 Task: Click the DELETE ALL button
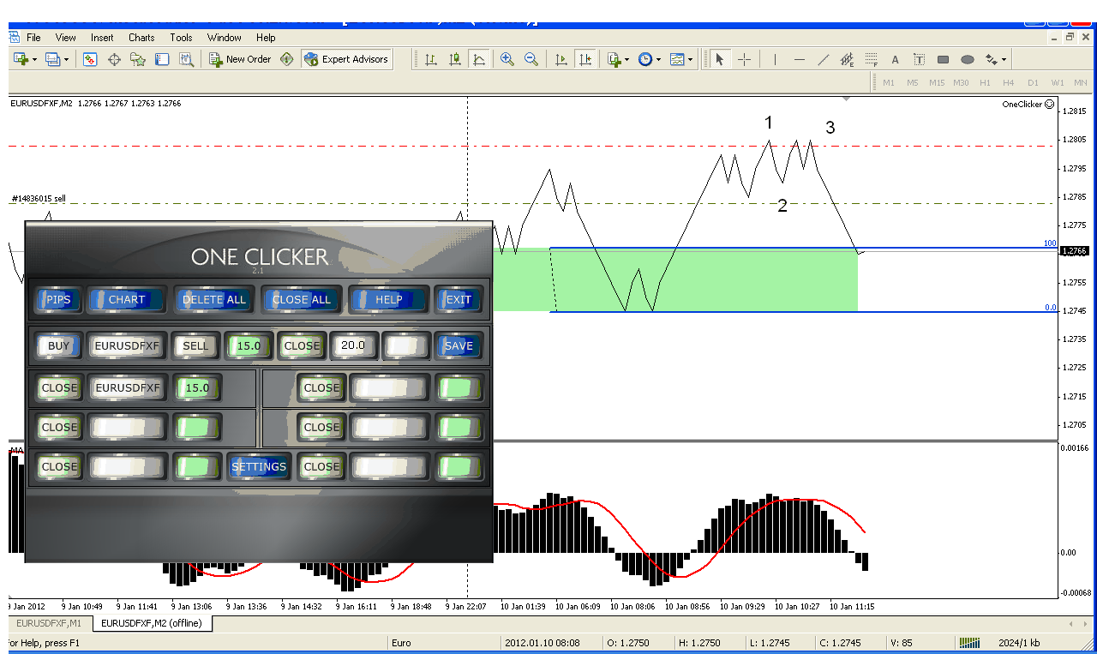213,300
